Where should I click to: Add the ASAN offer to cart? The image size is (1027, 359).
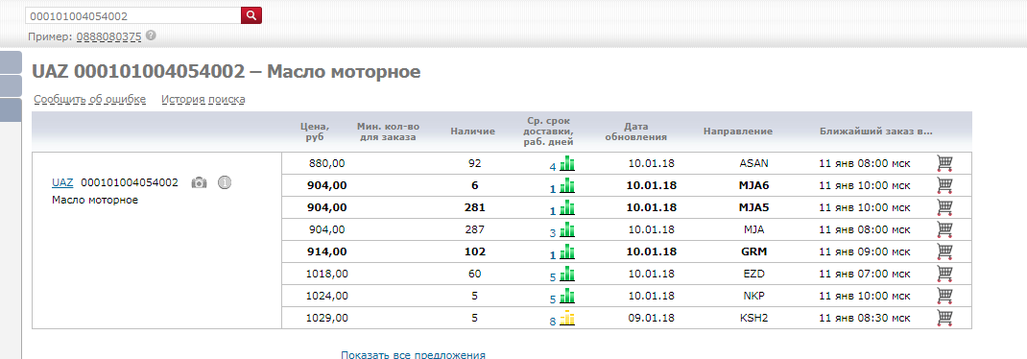point(944,163)
